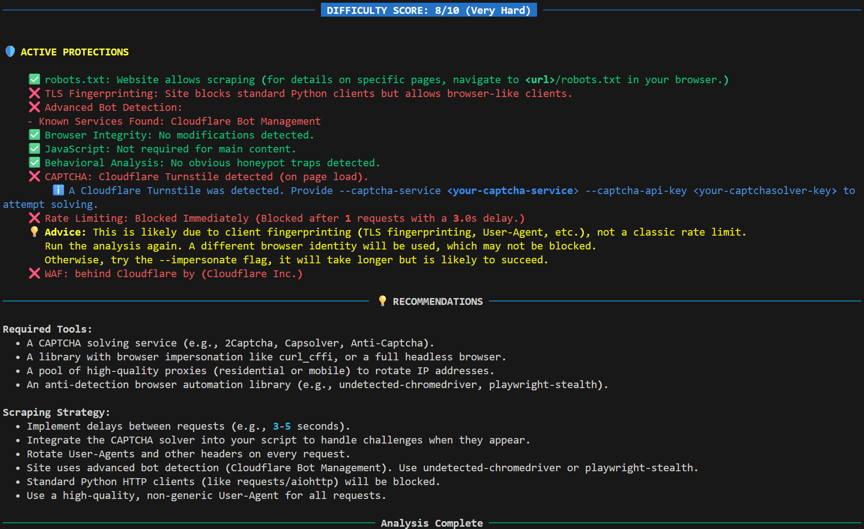The image size is (864, 529).
Task: Click the '3-5' seconds value
Action: pos(282,426)
